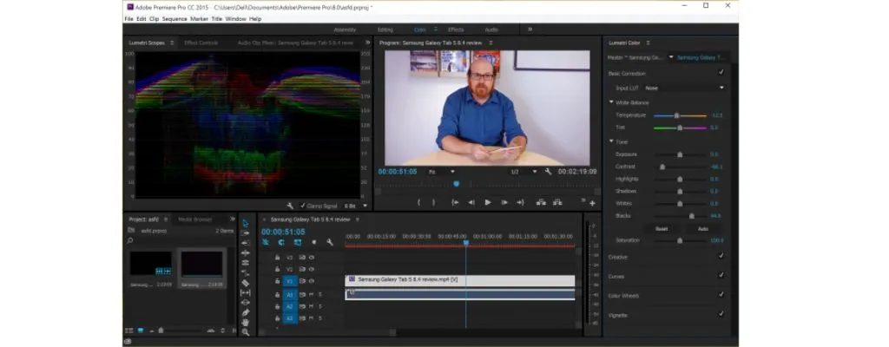Collapse the White Balance section
The width and height of the screenshot is (889, 347).
point(611,102)
